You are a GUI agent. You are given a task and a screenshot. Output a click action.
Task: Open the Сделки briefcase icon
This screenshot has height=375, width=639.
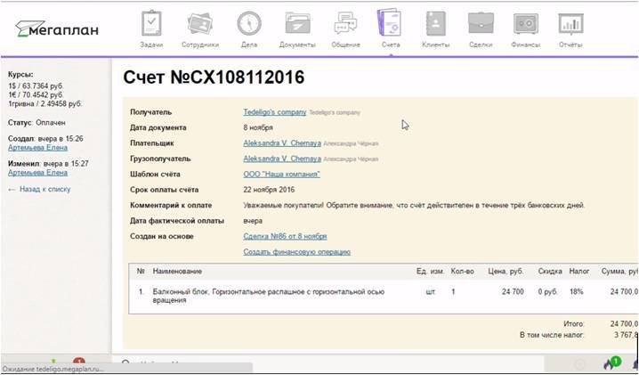pos(481,25)
